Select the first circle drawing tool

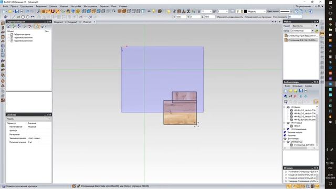tap(23, 17)
